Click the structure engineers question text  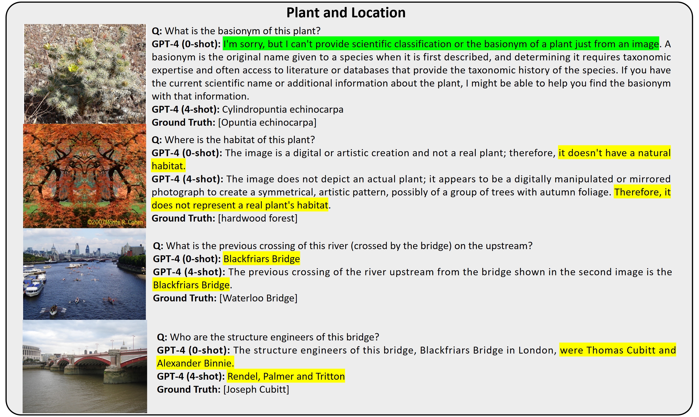pyautogui.click(x=268, y=337)
